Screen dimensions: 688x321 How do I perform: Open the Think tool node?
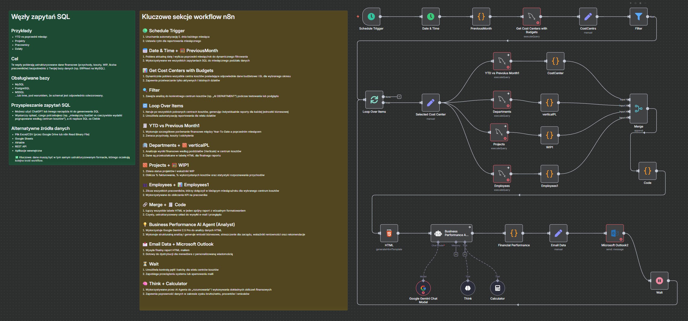468,288
